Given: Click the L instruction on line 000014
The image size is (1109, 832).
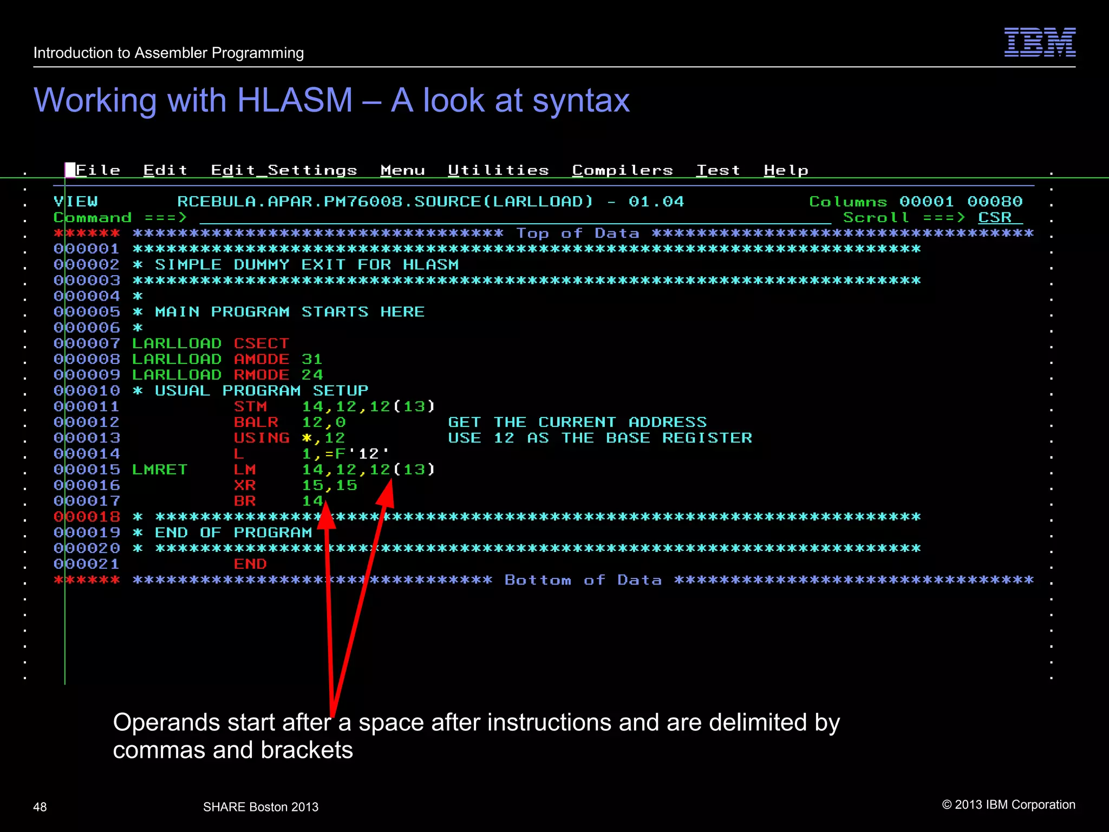Looking at the screenshot, I should 239,453.
